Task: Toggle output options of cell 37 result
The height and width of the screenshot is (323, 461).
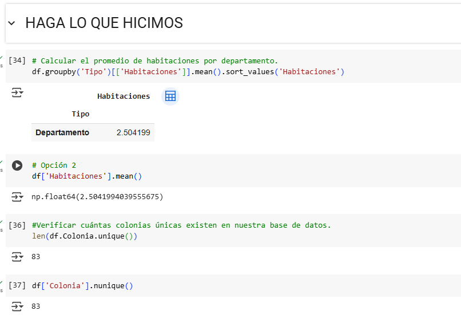Action: (17, 306)
